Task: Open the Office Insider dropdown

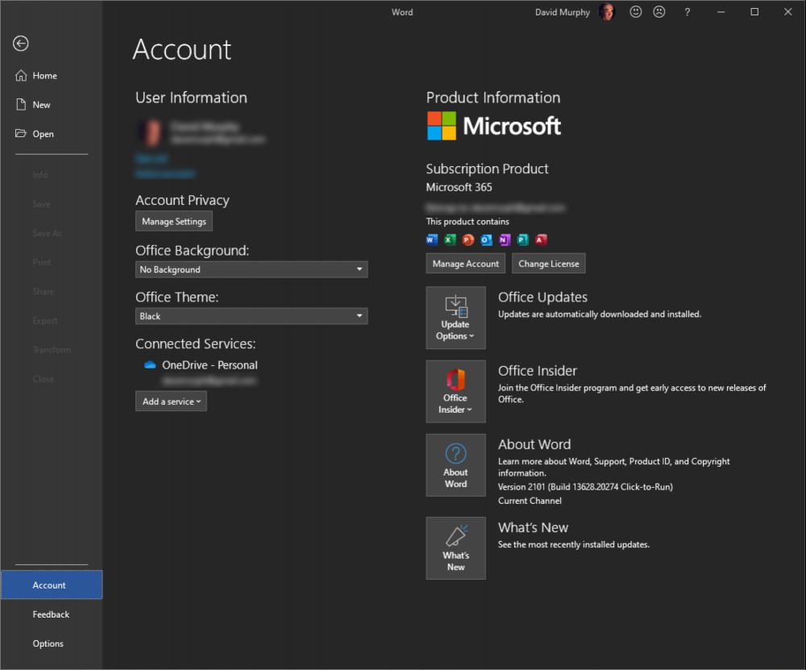Action: 455,391
